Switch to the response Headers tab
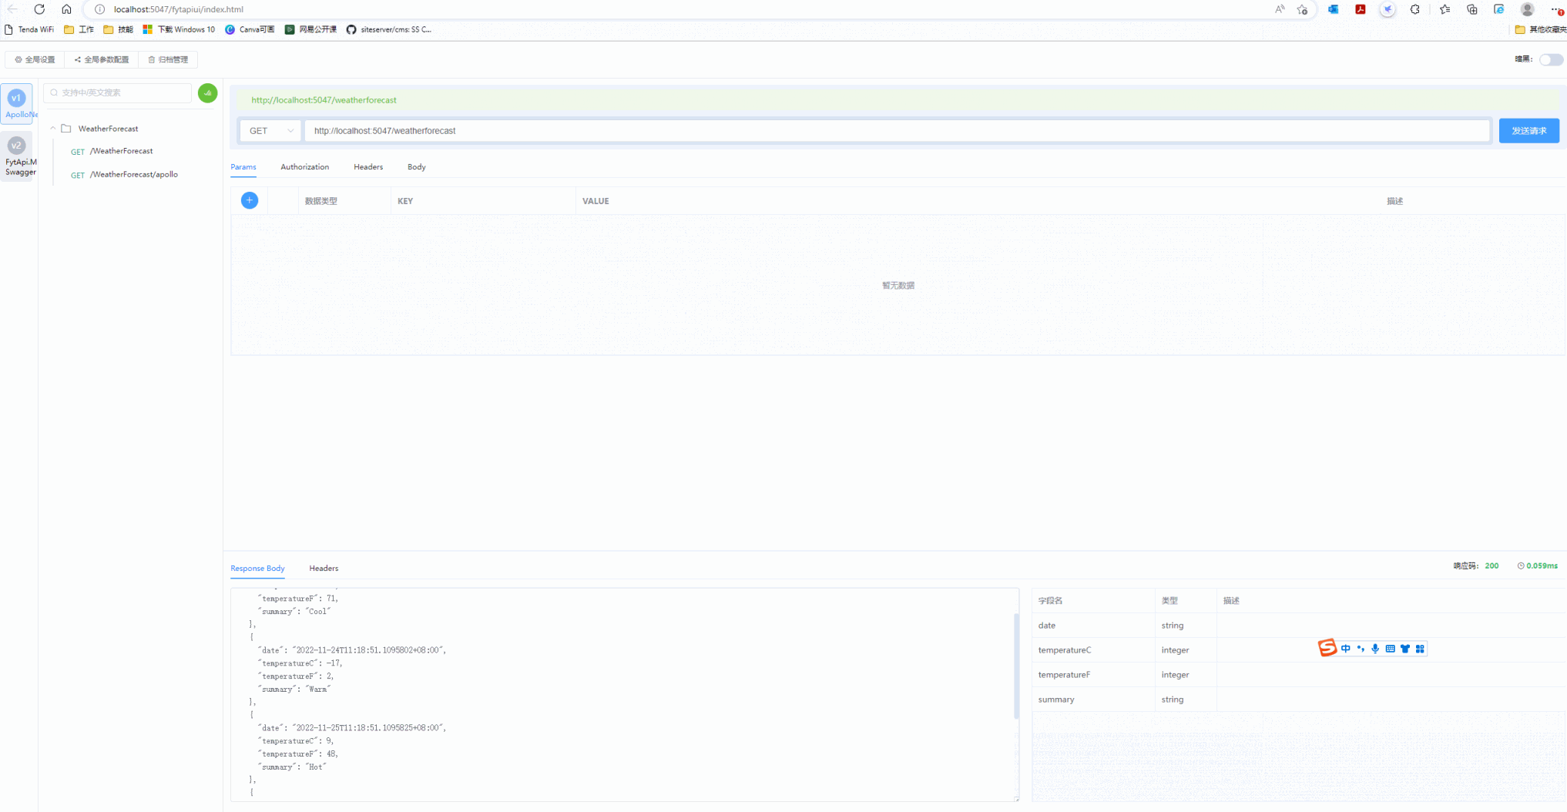Screen dimensions: 1567x812 click(x=323, y=568)
